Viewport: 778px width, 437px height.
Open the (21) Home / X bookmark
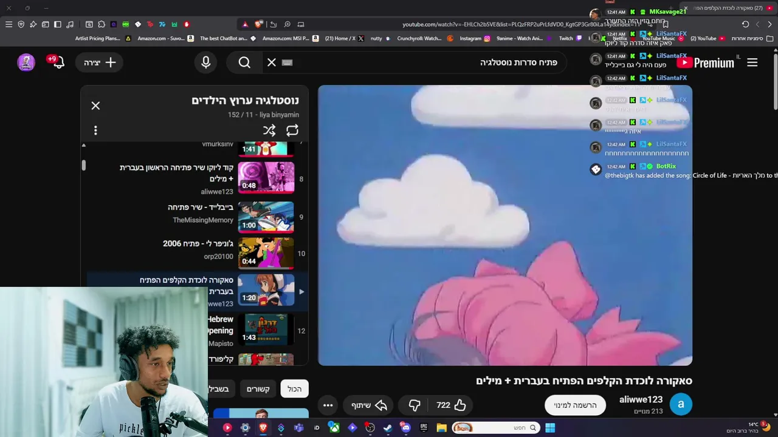[344, 38]
